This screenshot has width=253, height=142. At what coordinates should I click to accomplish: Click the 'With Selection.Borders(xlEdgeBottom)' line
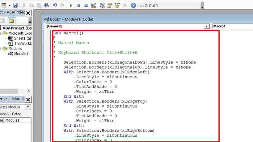click(109, 131)
